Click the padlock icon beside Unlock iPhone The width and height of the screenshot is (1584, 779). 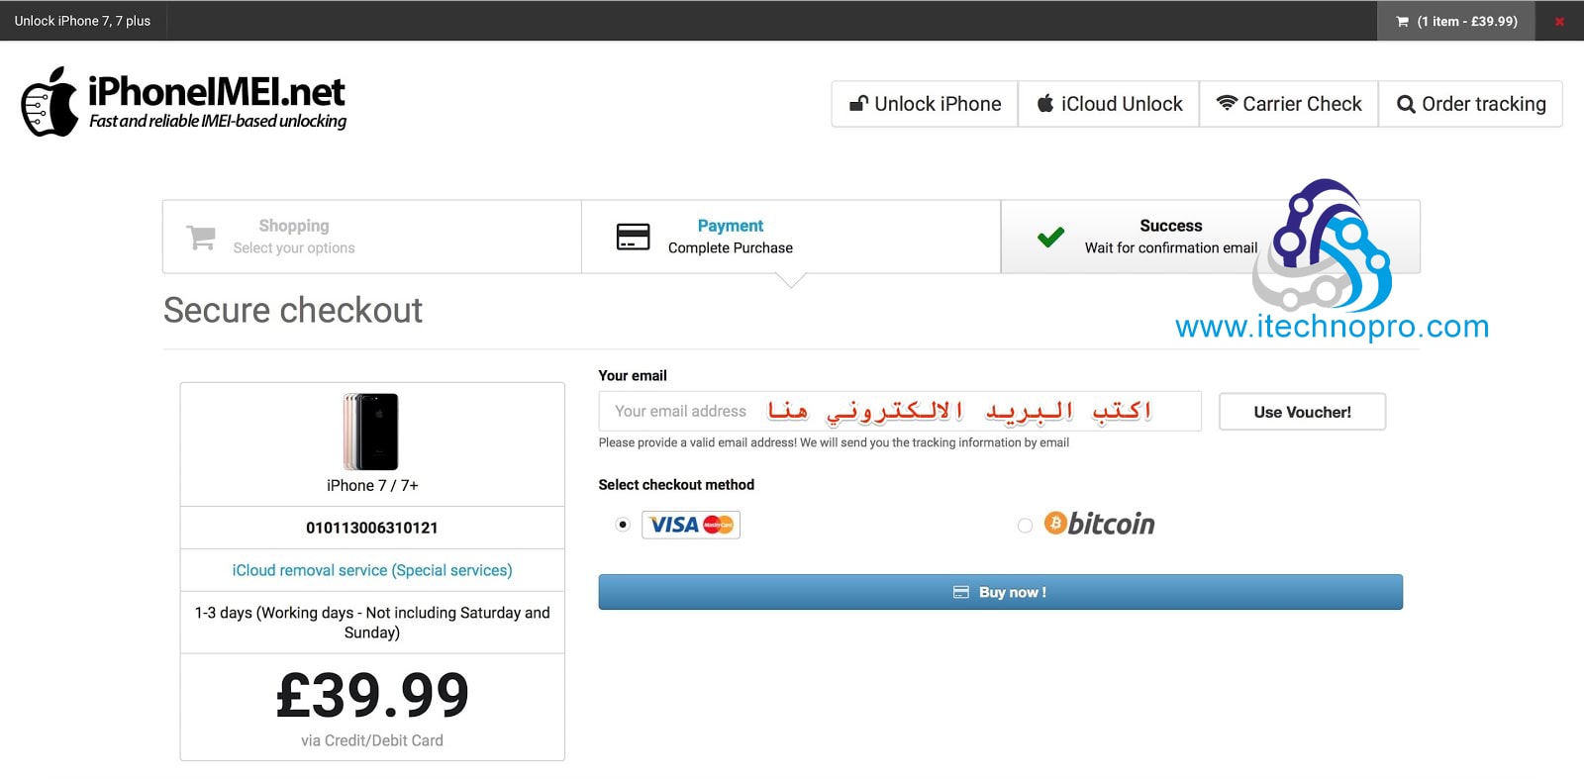(858, 103)
